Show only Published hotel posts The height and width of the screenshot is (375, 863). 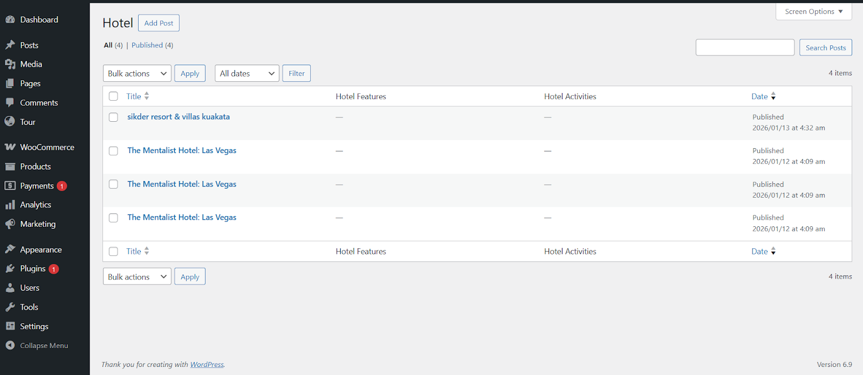click(147, 45)
